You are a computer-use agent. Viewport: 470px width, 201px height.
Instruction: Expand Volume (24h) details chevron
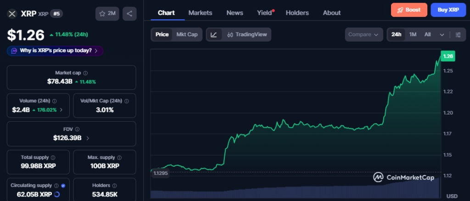click(x=61, y=110)
